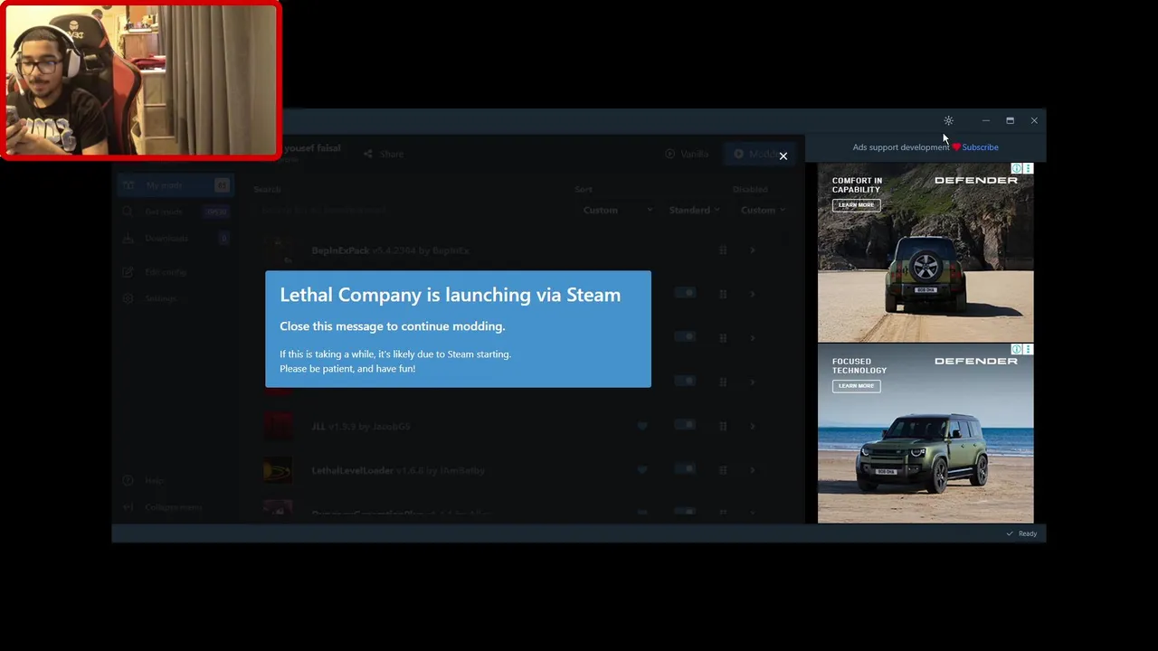Open the Disabled Custom dropdown
Viewport: 1158px width, 651px height.
click(x=763, y=210)
